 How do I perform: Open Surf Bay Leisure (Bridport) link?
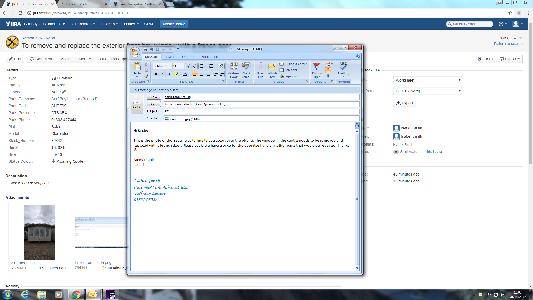point(74,99)
